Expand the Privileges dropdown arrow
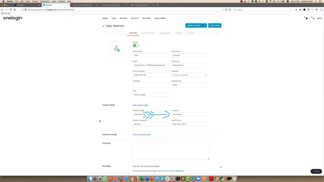 pyautogui.click(x=221, y=167)
